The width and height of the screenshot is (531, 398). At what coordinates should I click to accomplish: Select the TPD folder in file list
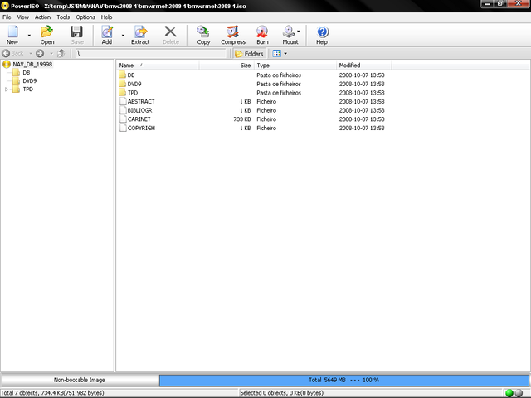tap(133, 93)
